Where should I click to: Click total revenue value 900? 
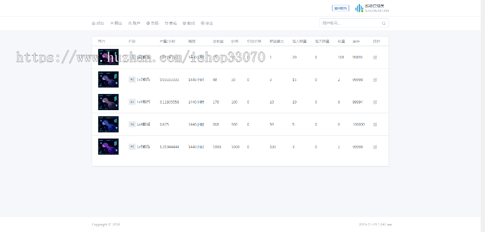[x=216, y=125]
